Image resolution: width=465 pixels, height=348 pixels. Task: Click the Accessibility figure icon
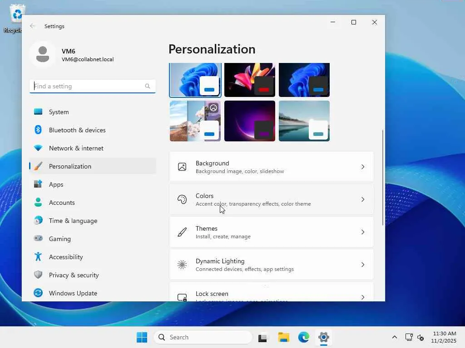coord(38,256)
